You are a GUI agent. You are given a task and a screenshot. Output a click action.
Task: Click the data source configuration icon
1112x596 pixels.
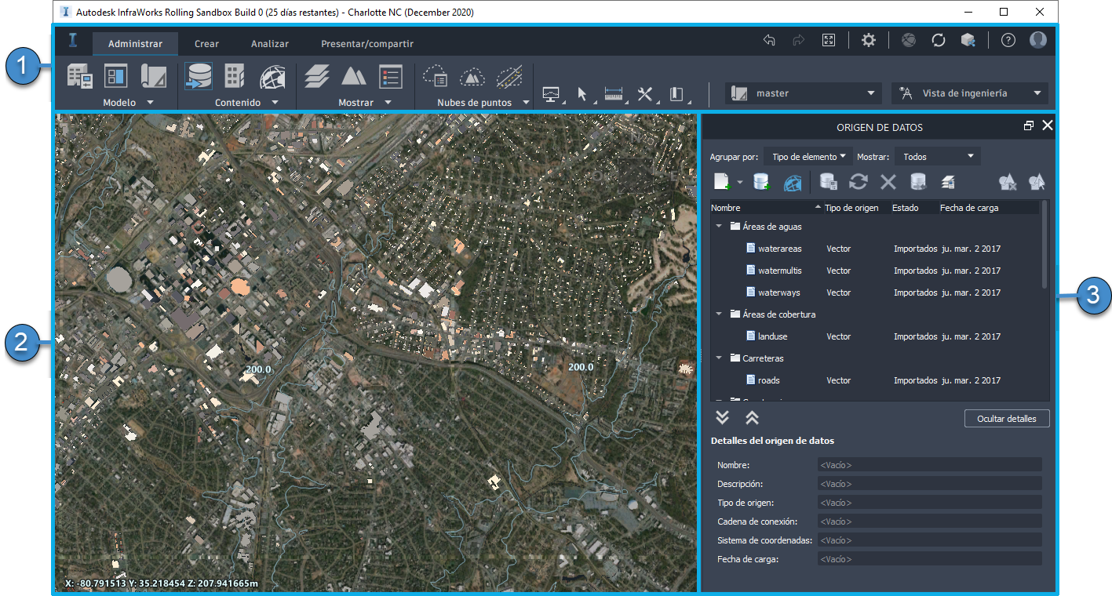(829, 182)
